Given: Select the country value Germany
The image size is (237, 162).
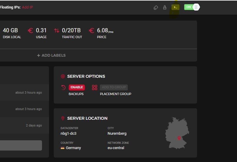Looking at the screenshot, I should click(x=73, y=148).
